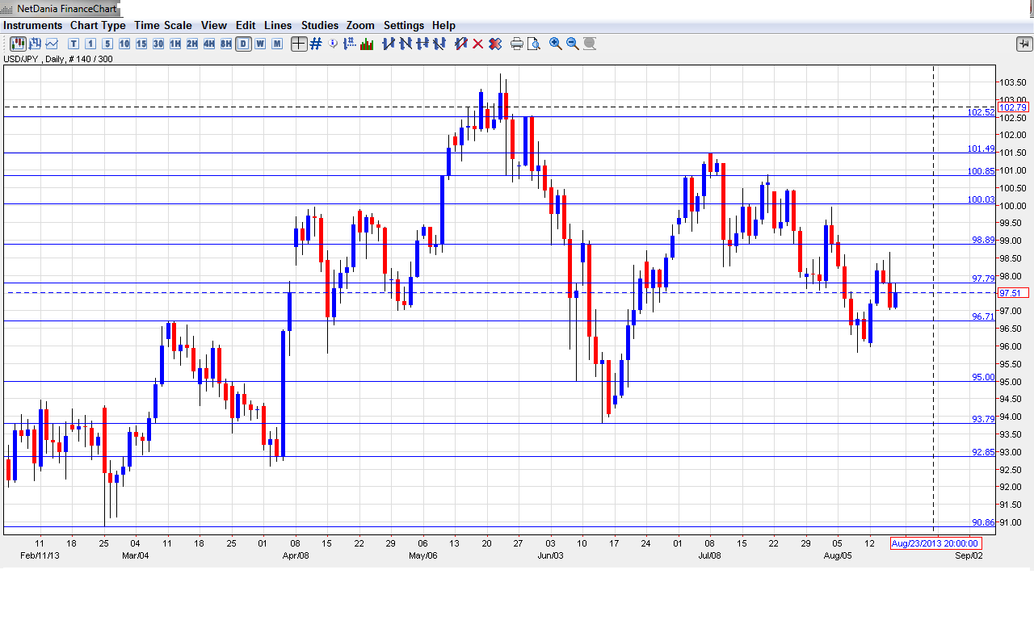Click the volume bars icon

[367, 44]
